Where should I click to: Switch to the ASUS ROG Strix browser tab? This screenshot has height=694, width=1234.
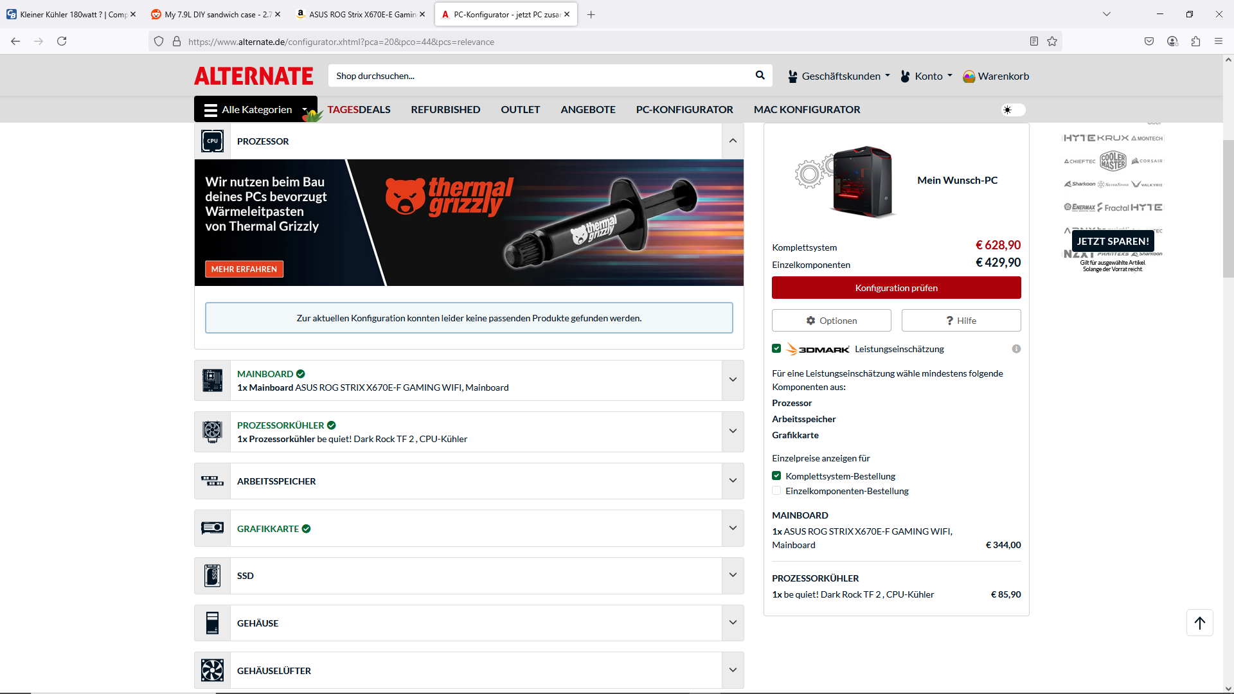361,14
